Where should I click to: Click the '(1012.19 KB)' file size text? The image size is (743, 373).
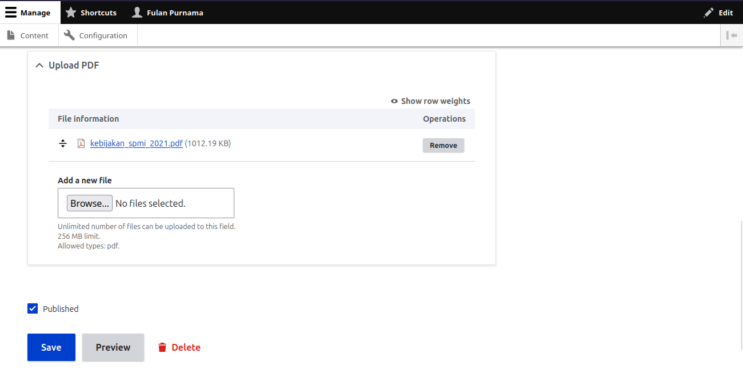tap(208, 143)
